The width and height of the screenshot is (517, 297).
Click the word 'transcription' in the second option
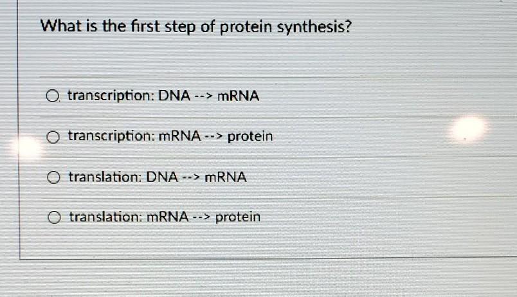pyautogui.click(x=111, y=136)
